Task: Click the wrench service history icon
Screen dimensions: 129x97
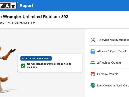Action: tap(93, 40)
